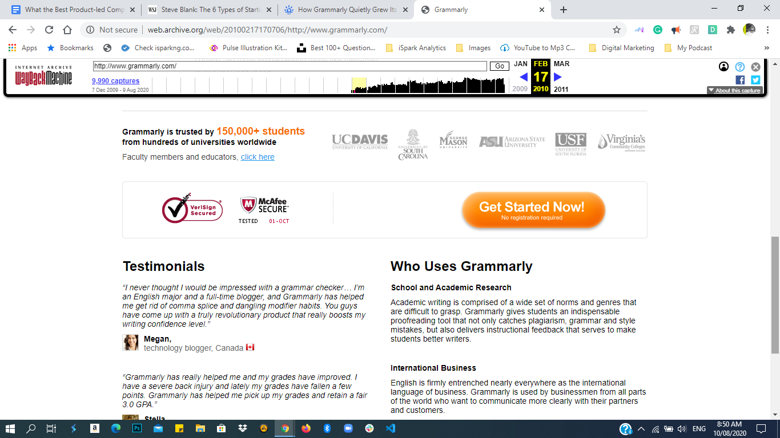Click the Wayback Machine logo
The width and height of the screenshot is (780, 438).
coord(43,76)
